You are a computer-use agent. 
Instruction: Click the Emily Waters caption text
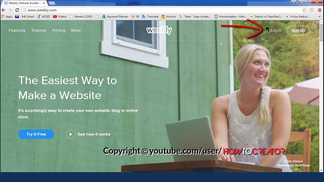point(294,161)
